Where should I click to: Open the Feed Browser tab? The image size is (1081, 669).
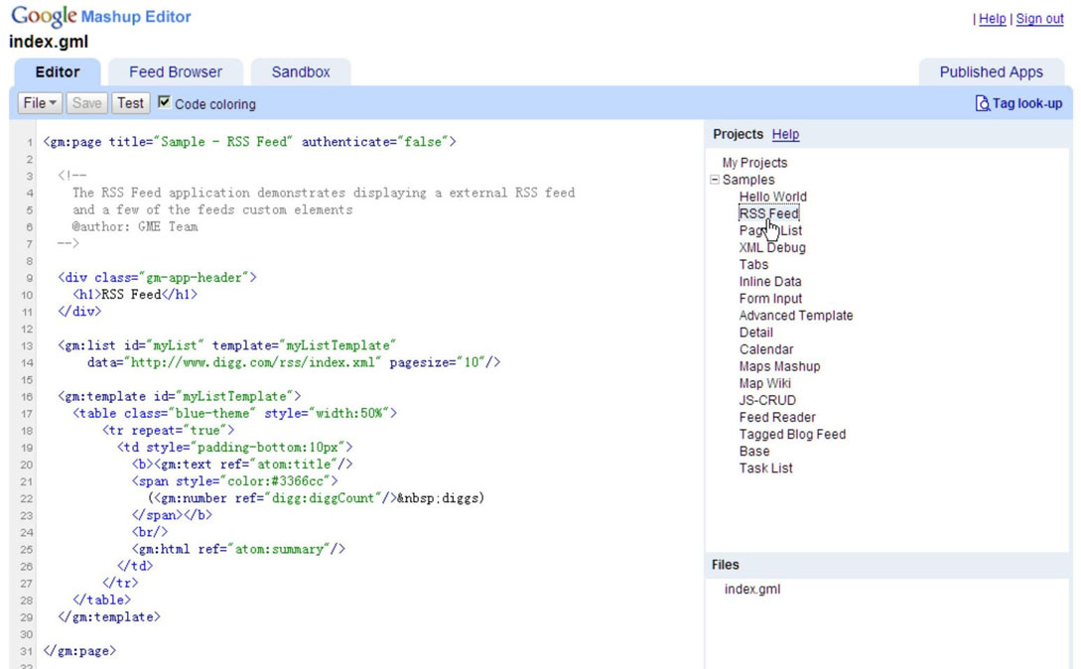(x=175, y=71)
